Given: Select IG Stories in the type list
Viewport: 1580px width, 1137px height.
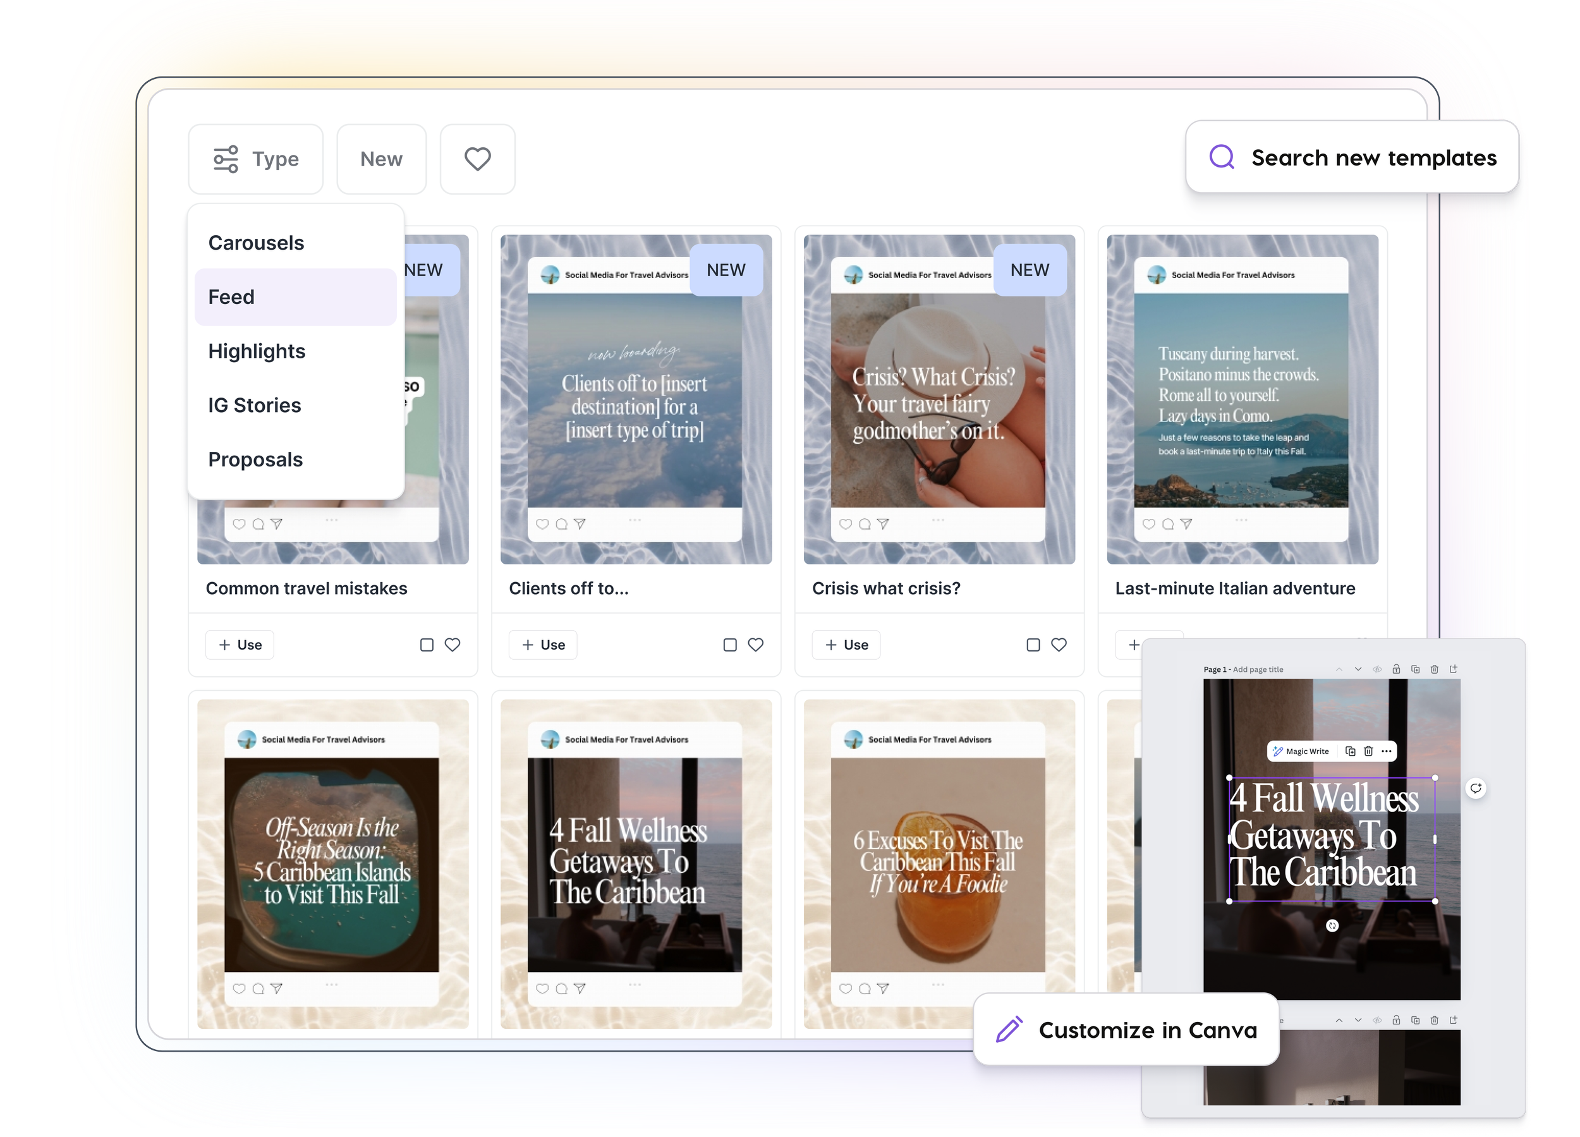Looking at the screenshot, I should tap(254, 406).
